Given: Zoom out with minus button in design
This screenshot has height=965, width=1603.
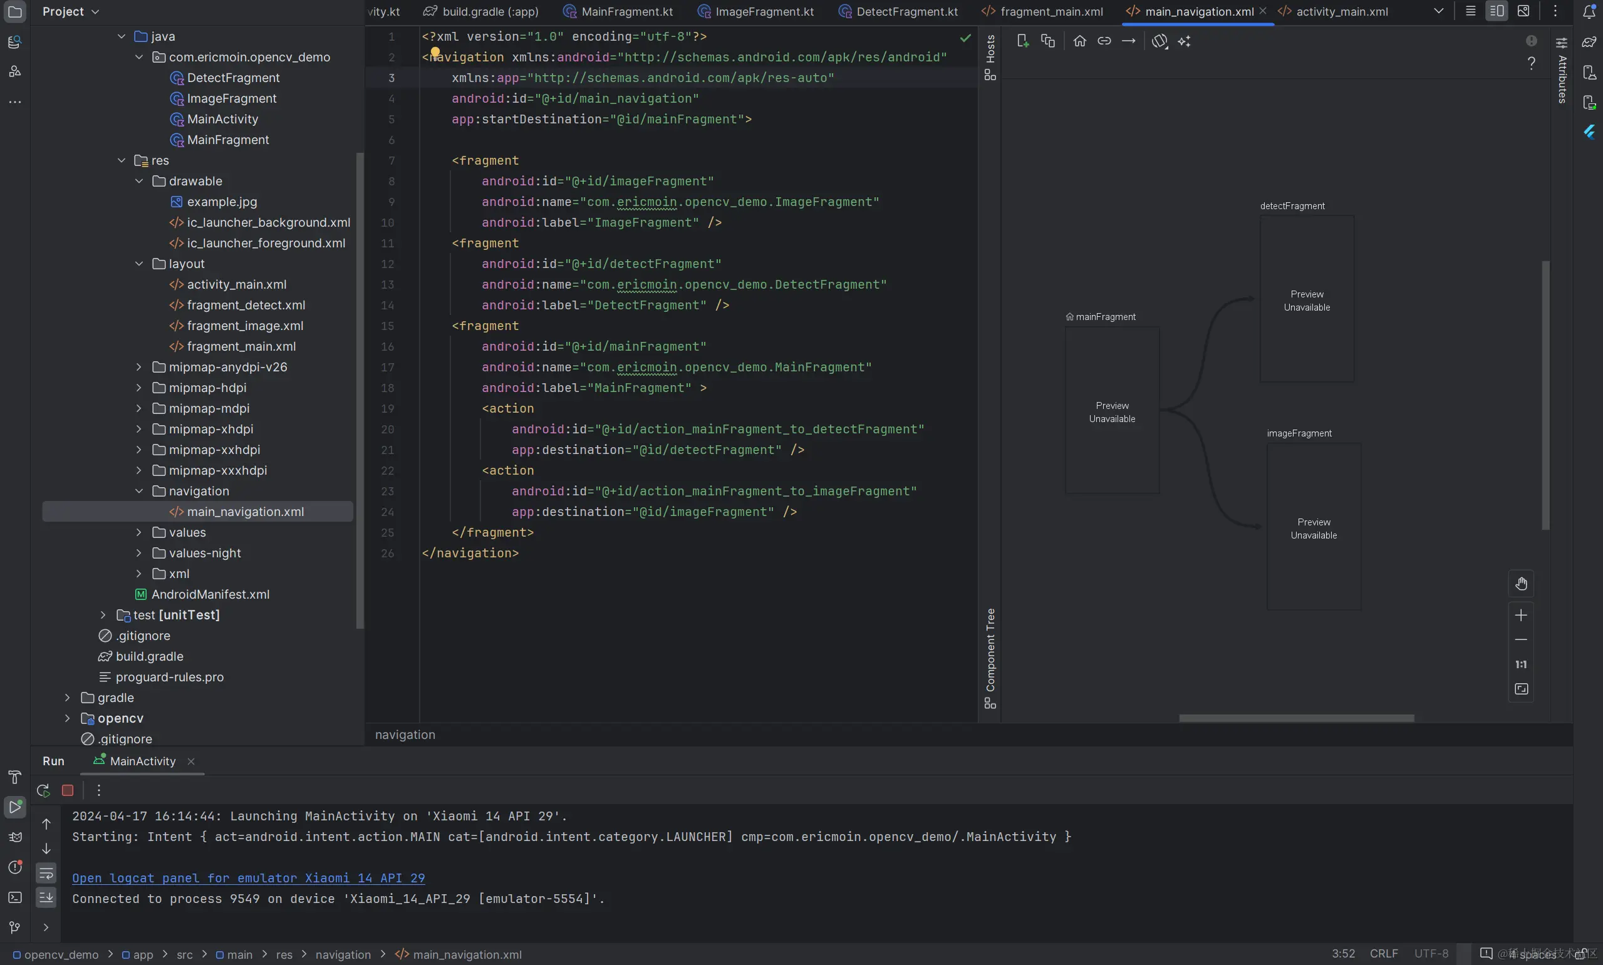Looking at the screenshot, I should [x=1521, y=640].
